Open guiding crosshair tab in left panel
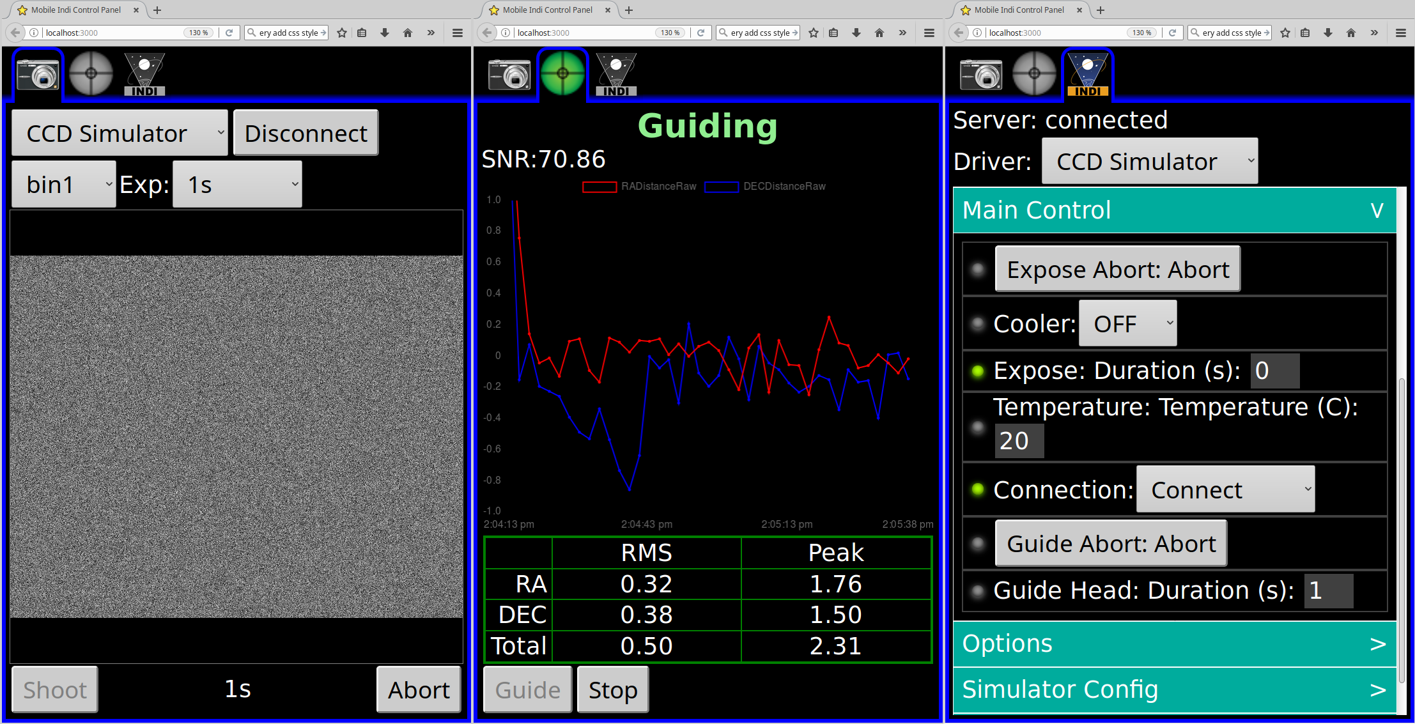Viewport: 1415px width, 724px height. 91,73
